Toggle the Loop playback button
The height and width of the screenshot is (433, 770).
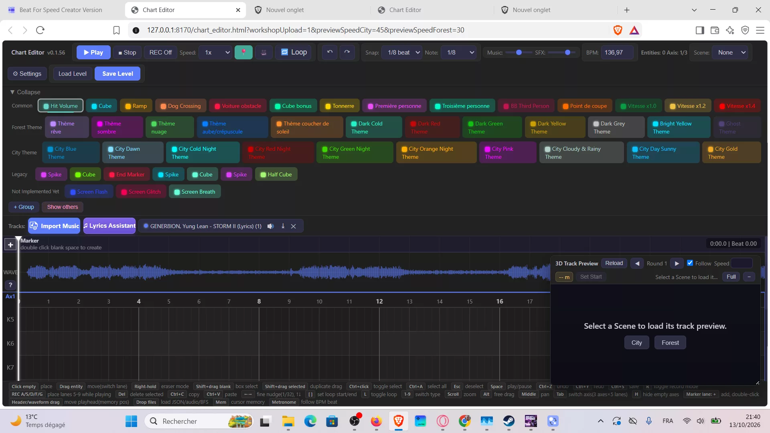click(x=294, y=53)
